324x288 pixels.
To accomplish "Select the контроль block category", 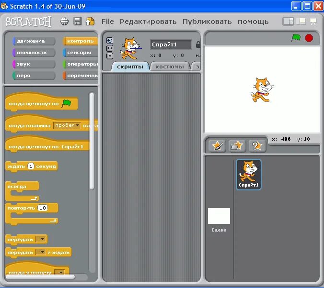I will click(80, 41).
